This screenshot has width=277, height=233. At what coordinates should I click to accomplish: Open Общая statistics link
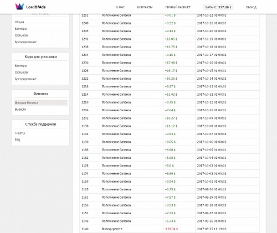click(x=19, y=22)
